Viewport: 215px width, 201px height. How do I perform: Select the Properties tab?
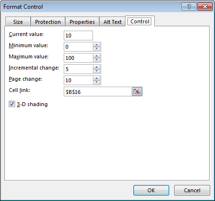click(82, 22)
